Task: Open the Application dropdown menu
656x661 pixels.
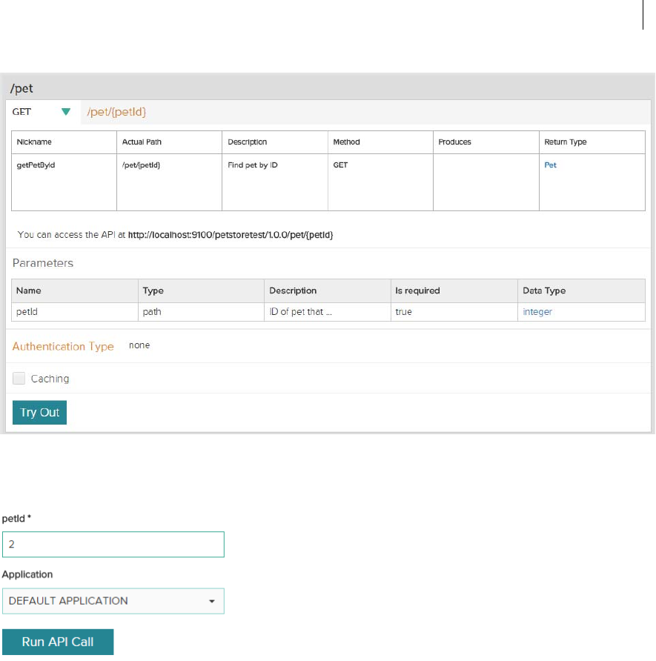Action: click(113, 601)
